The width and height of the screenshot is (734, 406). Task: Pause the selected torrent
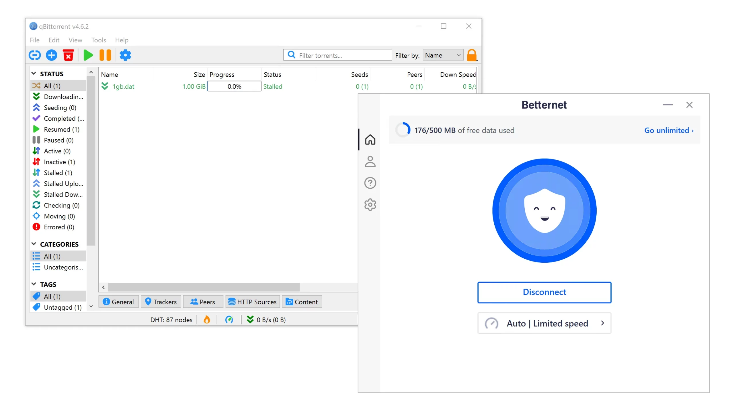coord(105,55)
